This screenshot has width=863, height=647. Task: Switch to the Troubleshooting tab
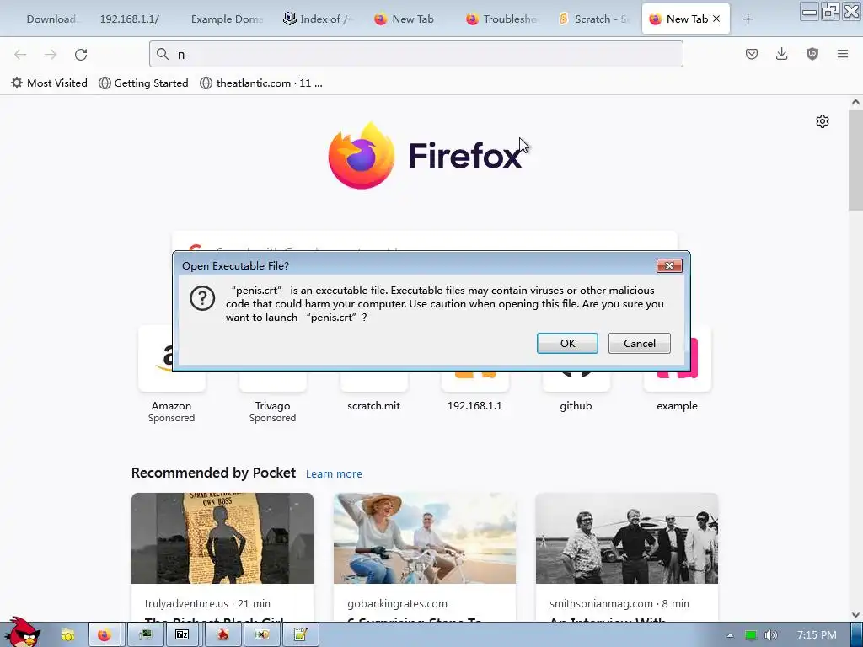(502, 19)
